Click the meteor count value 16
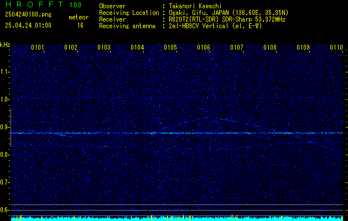The width and height of the screenshot is (348, 221). 80,25
